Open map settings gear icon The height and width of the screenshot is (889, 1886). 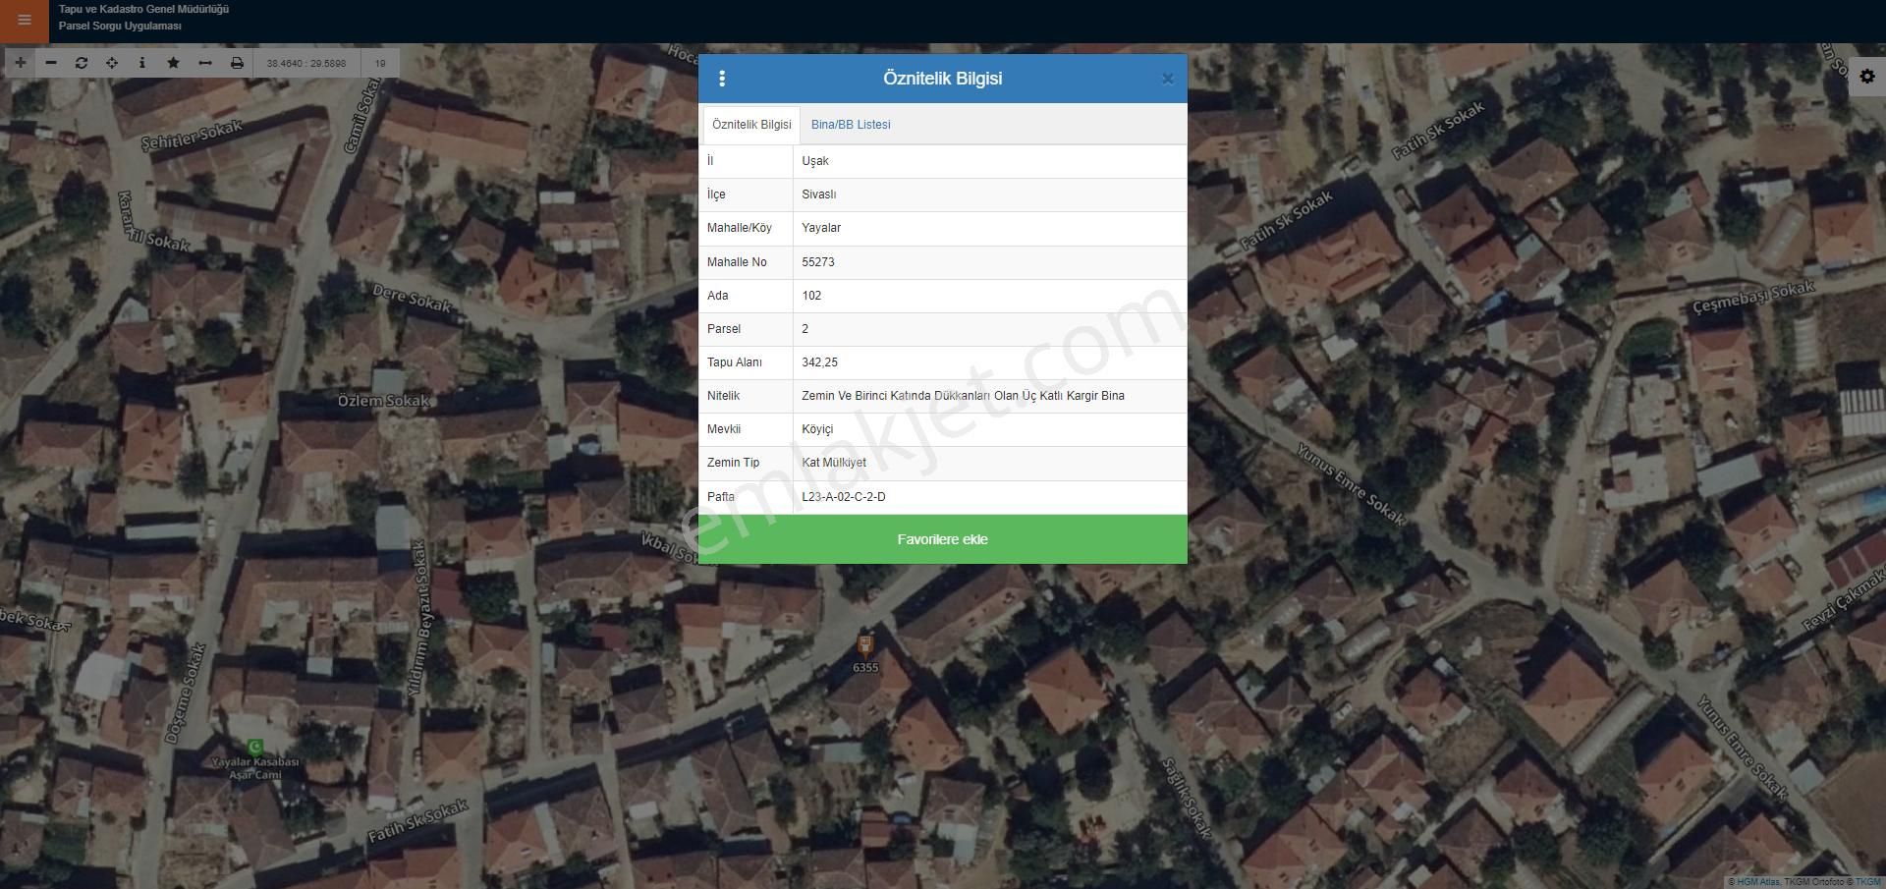tap(1867, 77)
